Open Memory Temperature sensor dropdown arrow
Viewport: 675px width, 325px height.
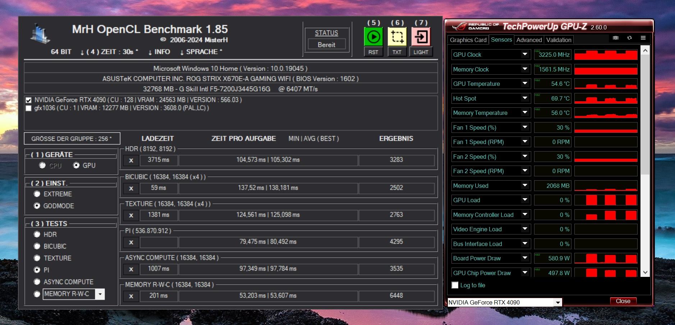point(525,113)
